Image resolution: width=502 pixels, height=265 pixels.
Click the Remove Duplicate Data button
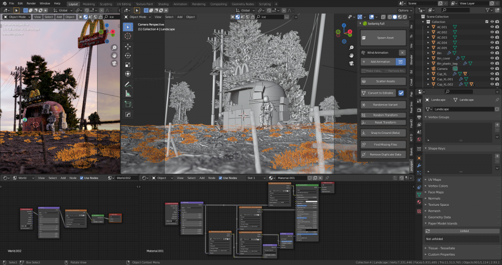[x=383, y=155]
